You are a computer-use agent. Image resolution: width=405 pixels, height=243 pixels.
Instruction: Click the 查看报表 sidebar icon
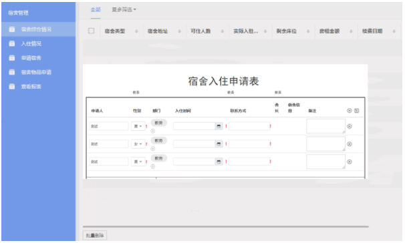point(12,86)
